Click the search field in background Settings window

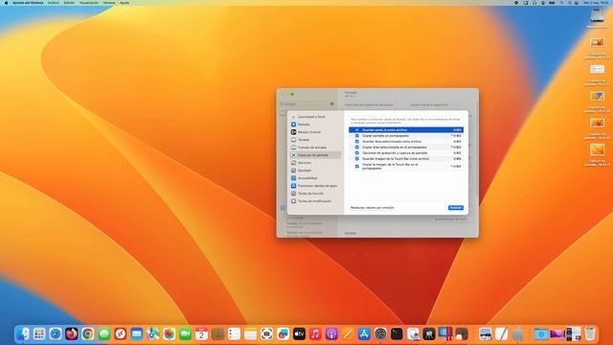[307, 104]
